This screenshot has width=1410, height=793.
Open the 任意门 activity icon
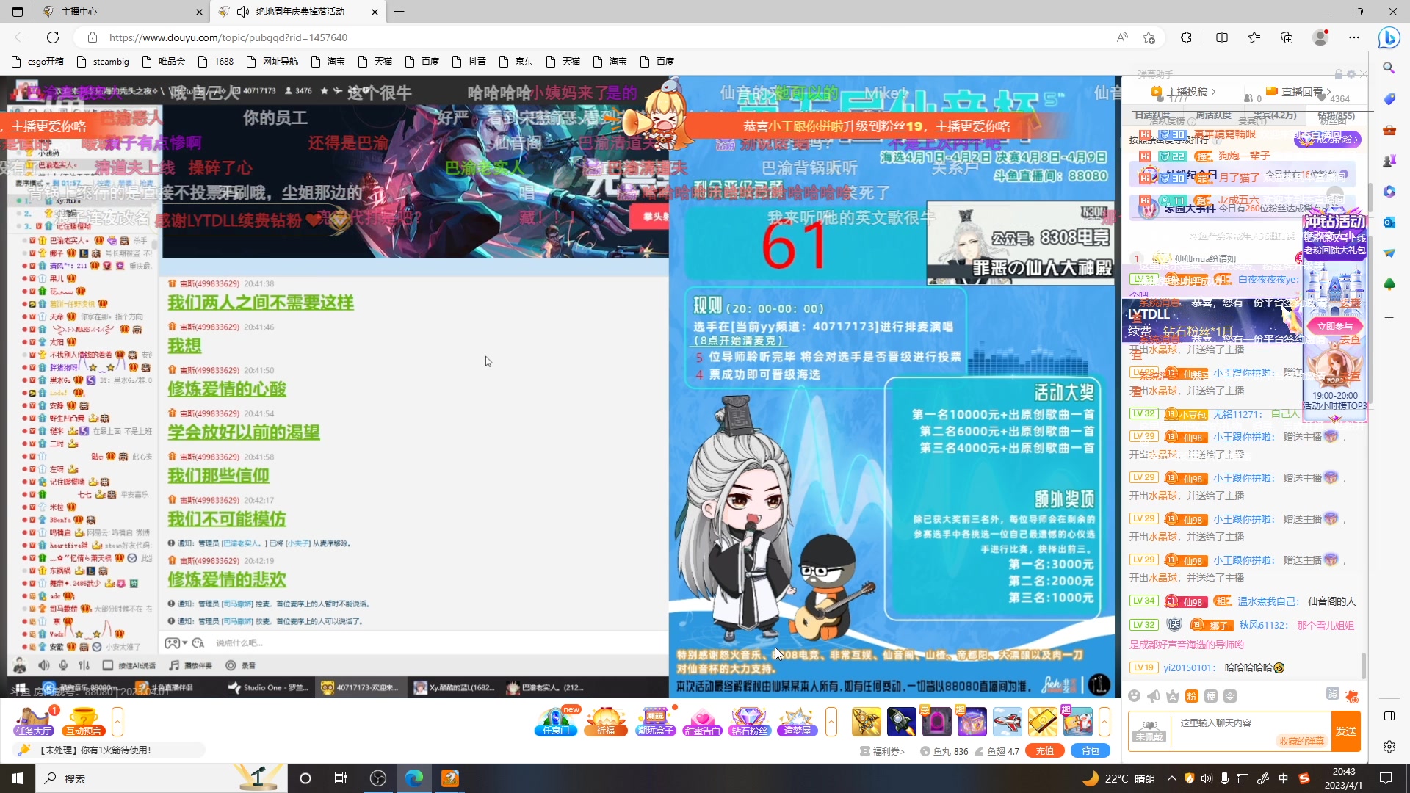click(x=557, y=722)
